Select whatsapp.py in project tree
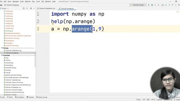Image resolution: width=180 pixels, height=101 pixels. [10, 41]
